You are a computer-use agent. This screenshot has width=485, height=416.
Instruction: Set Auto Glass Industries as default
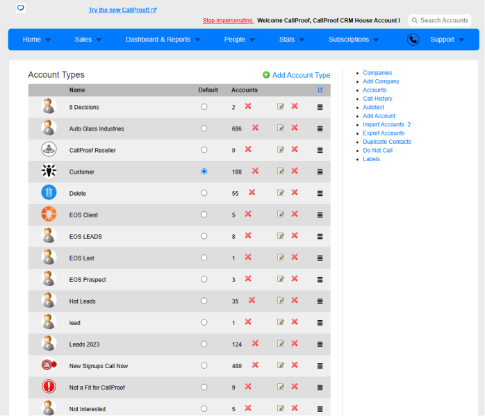click(x=204, y=128)
